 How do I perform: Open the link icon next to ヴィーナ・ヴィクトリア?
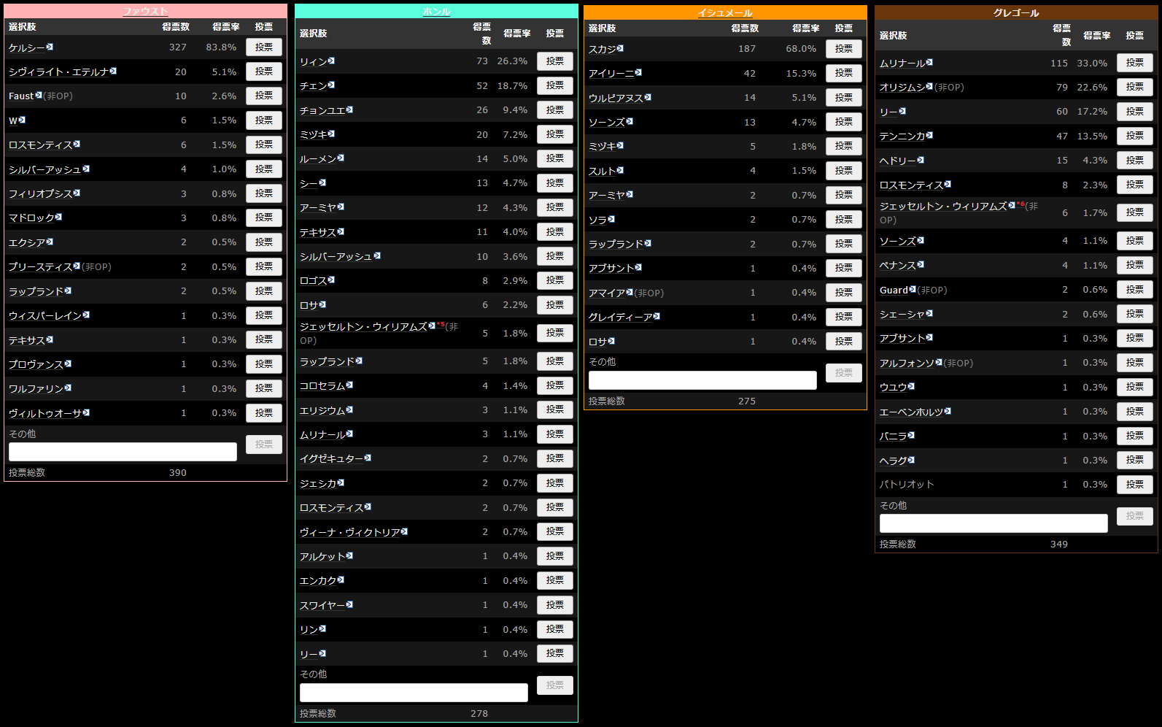point(404,531)
